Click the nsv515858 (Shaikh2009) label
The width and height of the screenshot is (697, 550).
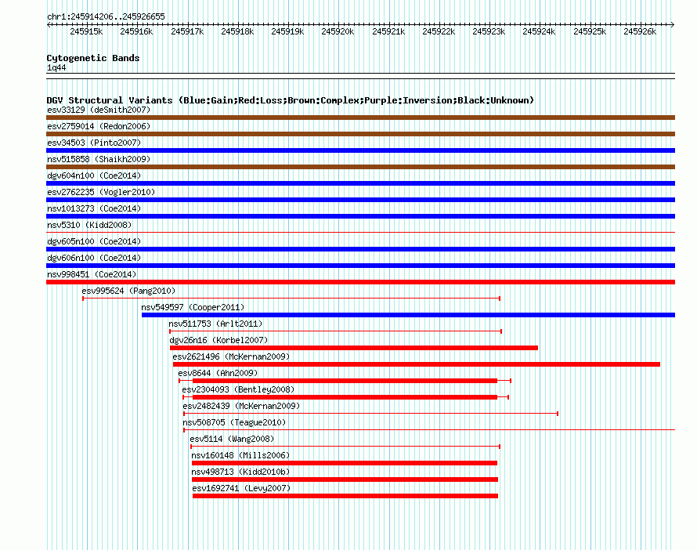99,159
